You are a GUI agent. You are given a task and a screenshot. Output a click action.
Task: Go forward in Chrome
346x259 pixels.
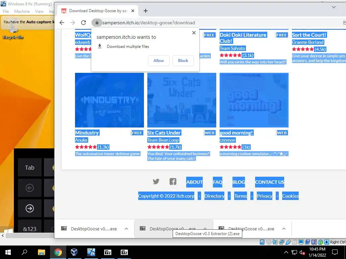[73, 23]
